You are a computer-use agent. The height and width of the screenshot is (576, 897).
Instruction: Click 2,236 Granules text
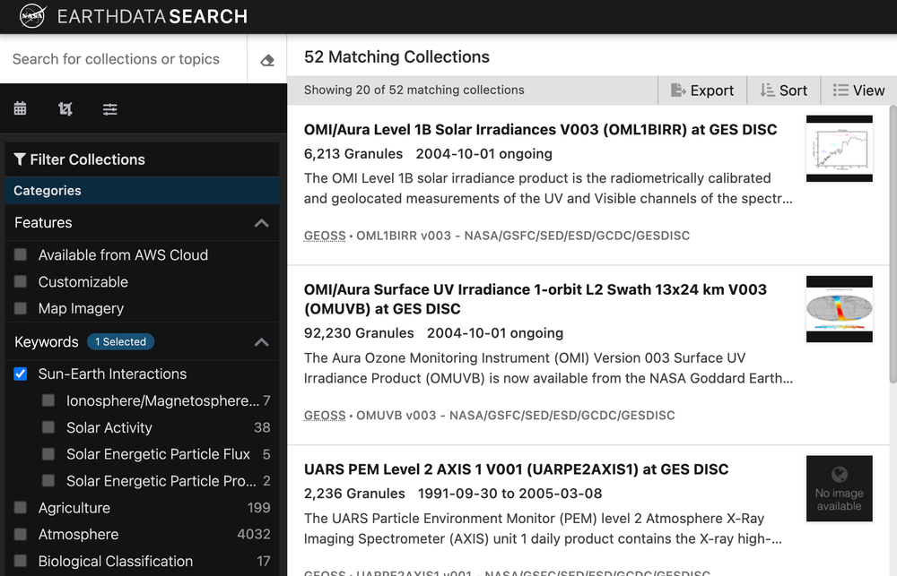354,494
